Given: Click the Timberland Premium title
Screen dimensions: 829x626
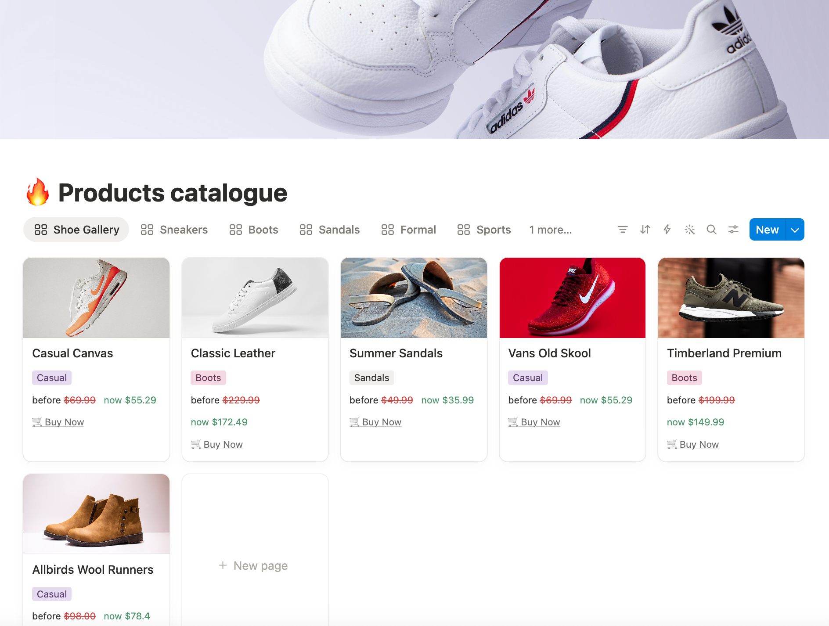Looking at the screenshot, I should click(724, 353).
